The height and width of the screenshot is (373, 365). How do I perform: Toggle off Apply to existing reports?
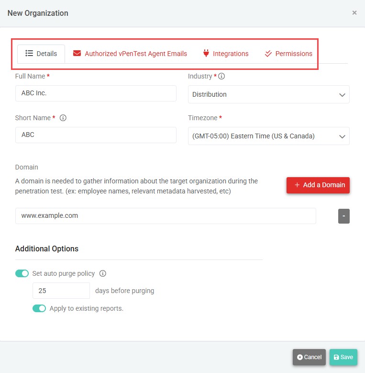click(39, 308)
